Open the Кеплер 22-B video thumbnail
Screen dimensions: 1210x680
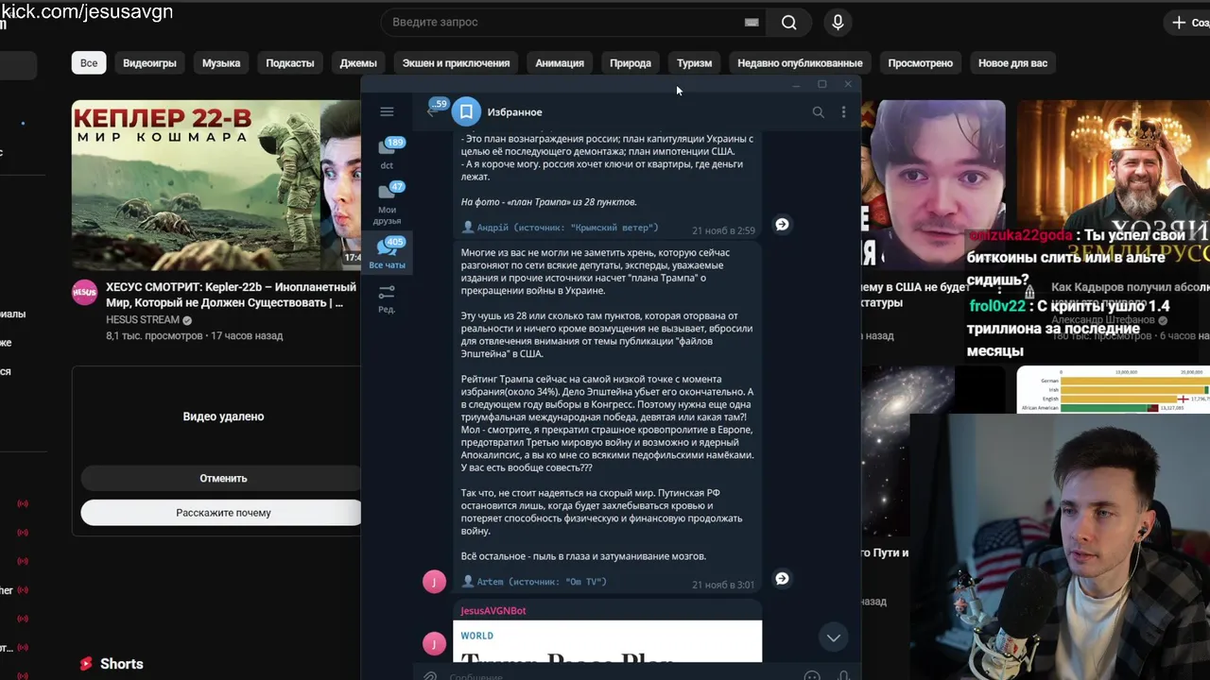click(216, 185)
